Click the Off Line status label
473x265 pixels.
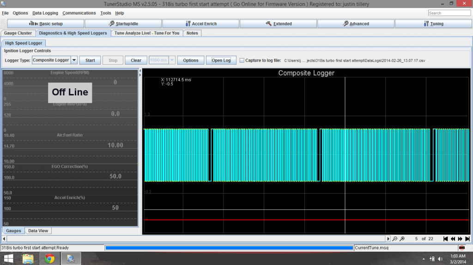pyautogui.click(x=70, y=93)
